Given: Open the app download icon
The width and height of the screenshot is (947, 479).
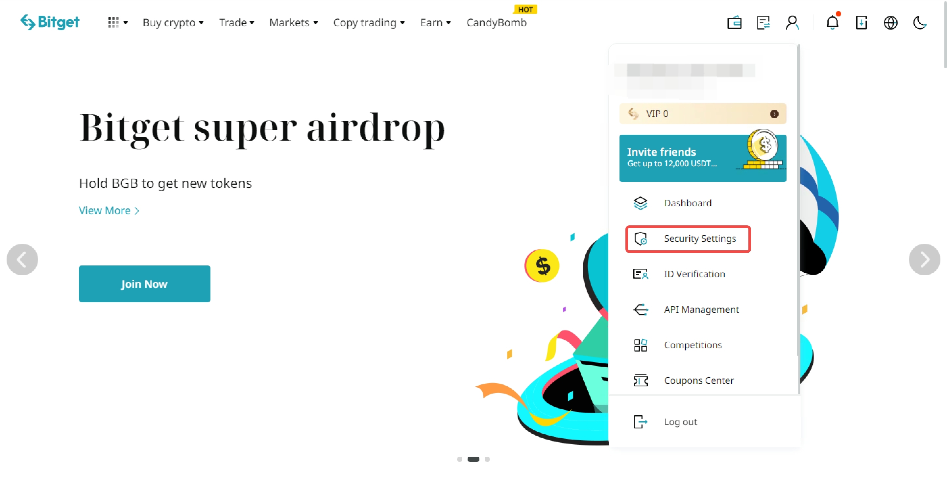Looking at the screenshot, I should (862, 23).
